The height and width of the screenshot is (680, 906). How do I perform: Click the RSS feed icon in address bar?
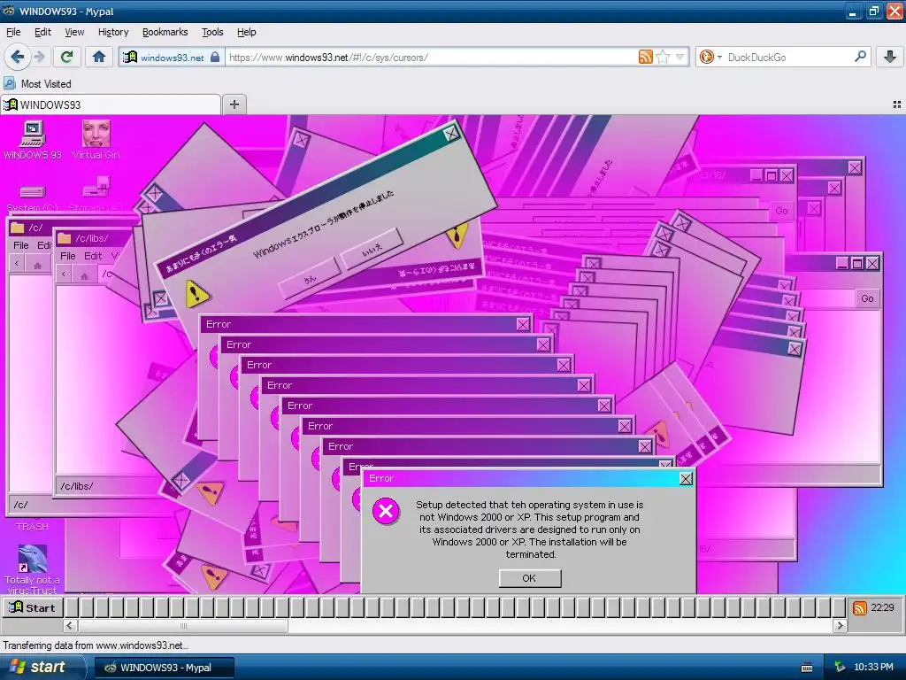point(645,57)
